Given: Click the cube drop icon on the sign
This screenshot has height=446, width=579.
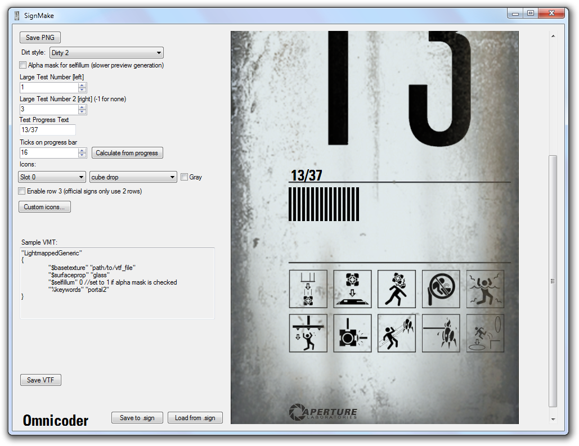Looking at the screenshot, I should coord(308,289).
